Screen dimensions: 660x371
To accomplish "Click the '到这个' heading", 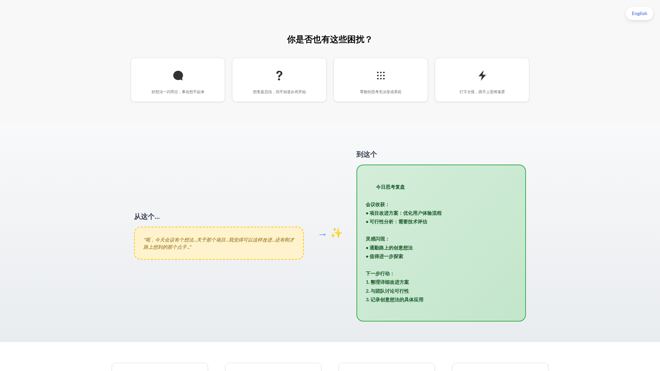I will [x=366, y=154].
